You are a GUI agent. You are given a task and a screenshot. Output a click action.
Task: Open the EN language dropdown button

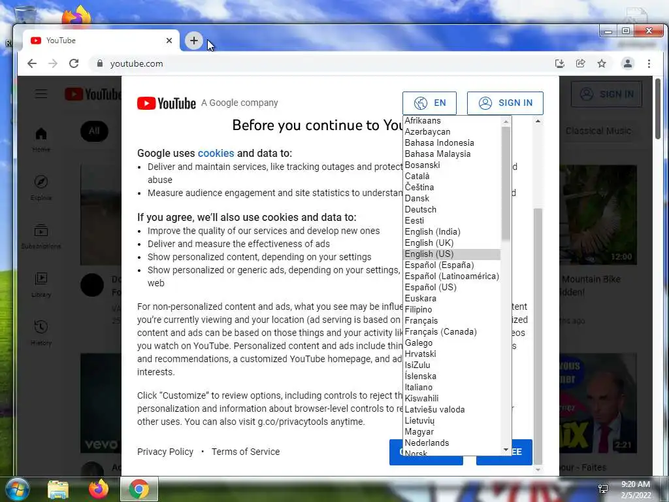[x=429, y=103]
